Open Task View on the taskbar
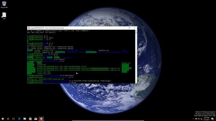 [13, 119]
